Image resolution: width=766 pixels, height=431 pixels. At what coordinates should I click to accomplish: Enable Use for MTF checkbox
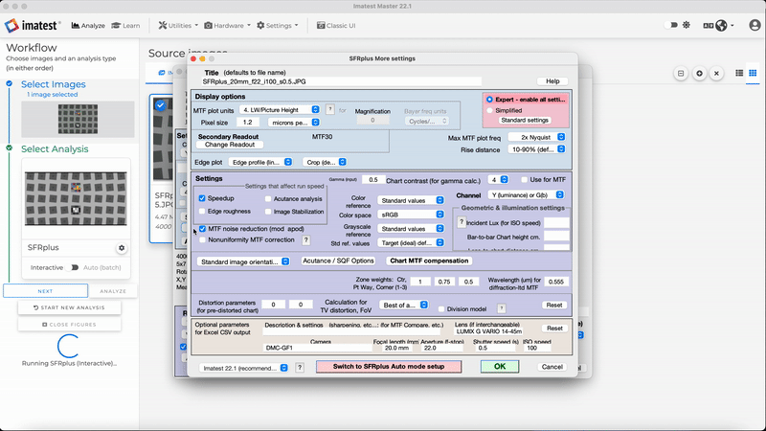click(x=524, y=180)
